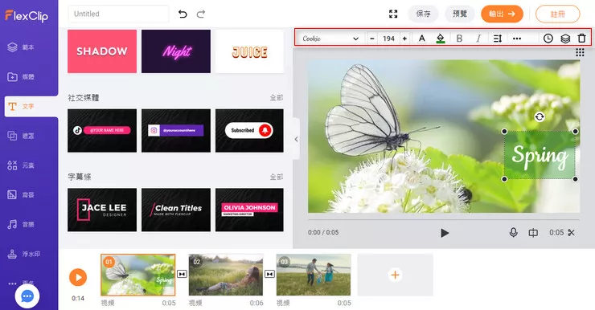Select clip 02 girl in field
The image size is (595, 310).
[226, 275]
